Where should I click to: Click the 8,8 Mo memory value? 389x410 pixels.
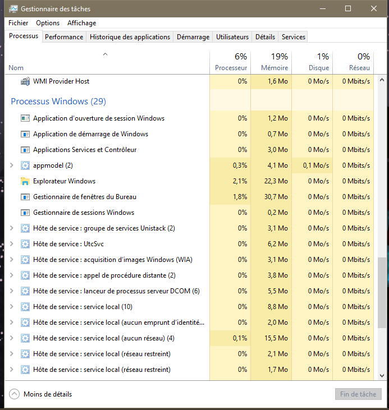tap(277, 307)
